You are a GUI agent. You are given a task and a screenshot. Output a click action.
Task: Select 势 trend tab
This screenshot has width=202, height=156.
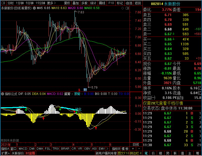[x=168, y=153]
